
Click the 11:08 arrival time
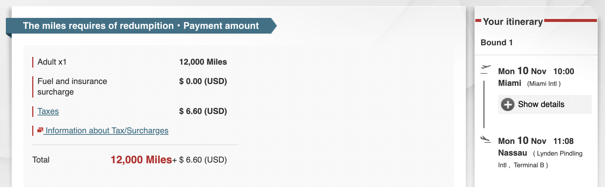(563, 141)
